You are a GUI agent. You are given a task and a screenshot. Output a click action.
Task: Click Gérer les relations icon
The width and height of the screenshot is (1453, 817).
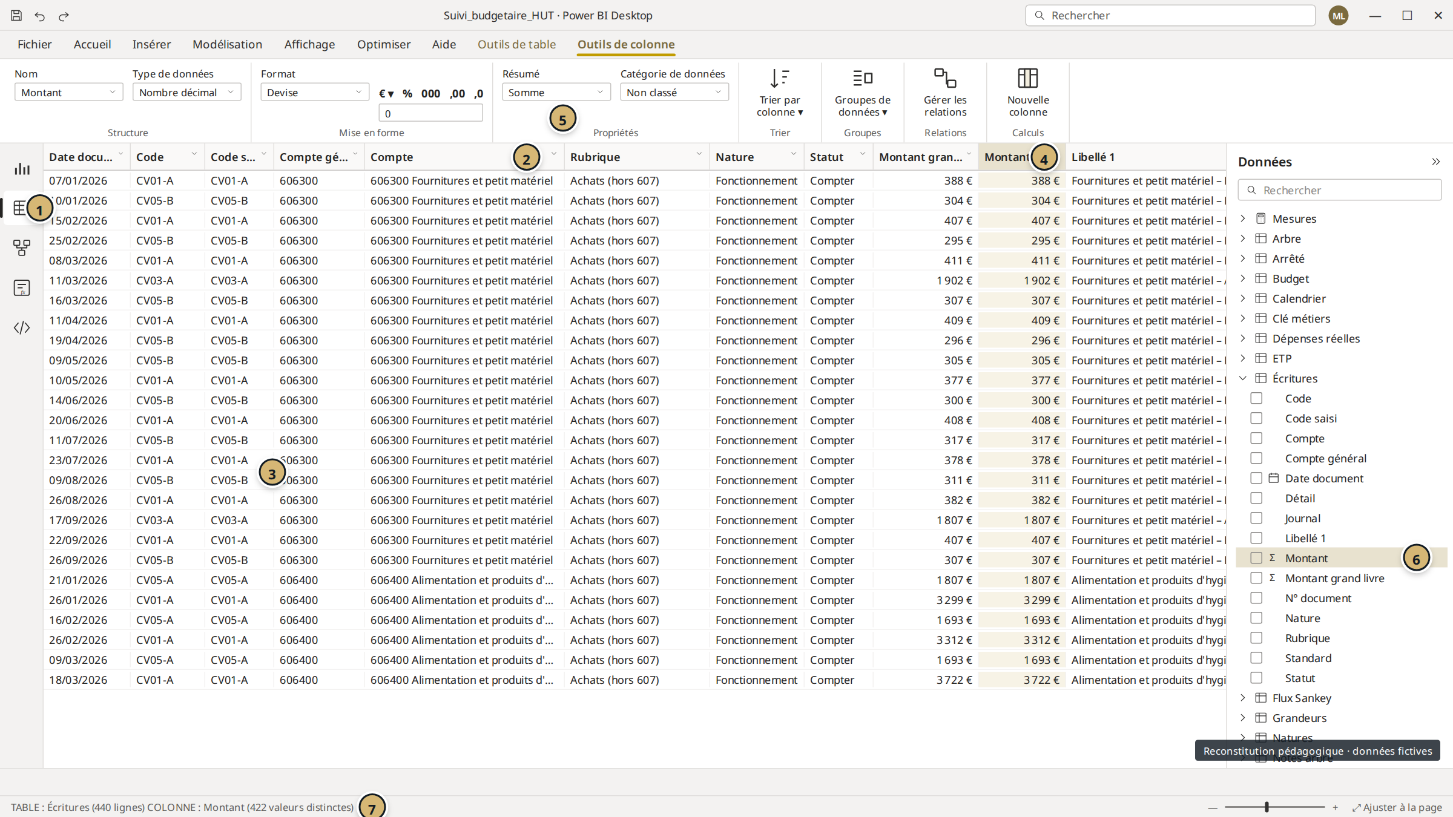(x=945, y=78)
